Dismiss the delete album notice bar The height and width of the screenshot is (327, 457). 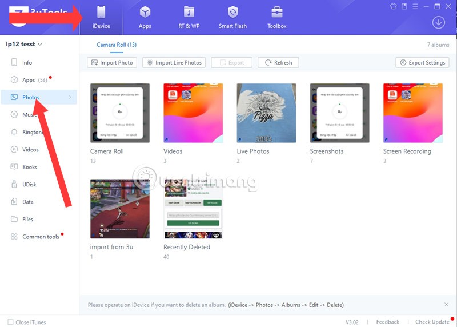coord(446,305)
